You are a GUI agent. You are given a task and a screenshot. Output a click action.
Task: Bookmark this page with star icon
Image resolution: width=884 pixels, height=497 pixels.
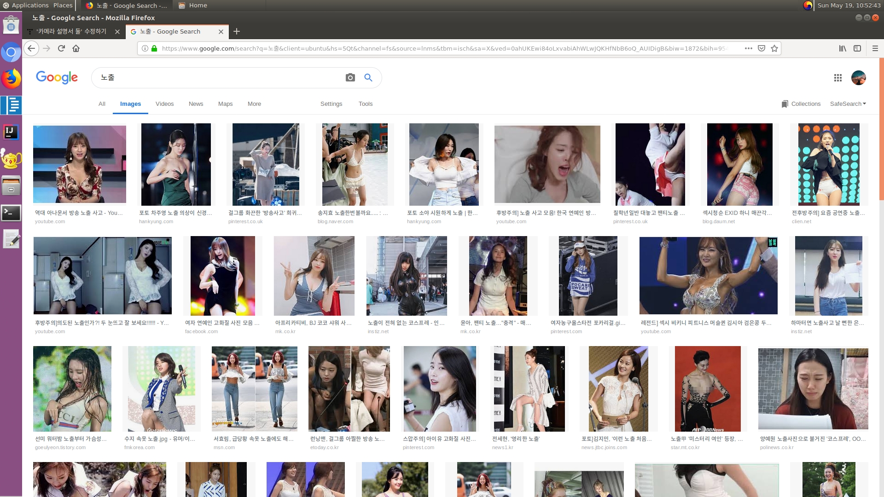tap(774, 48)
